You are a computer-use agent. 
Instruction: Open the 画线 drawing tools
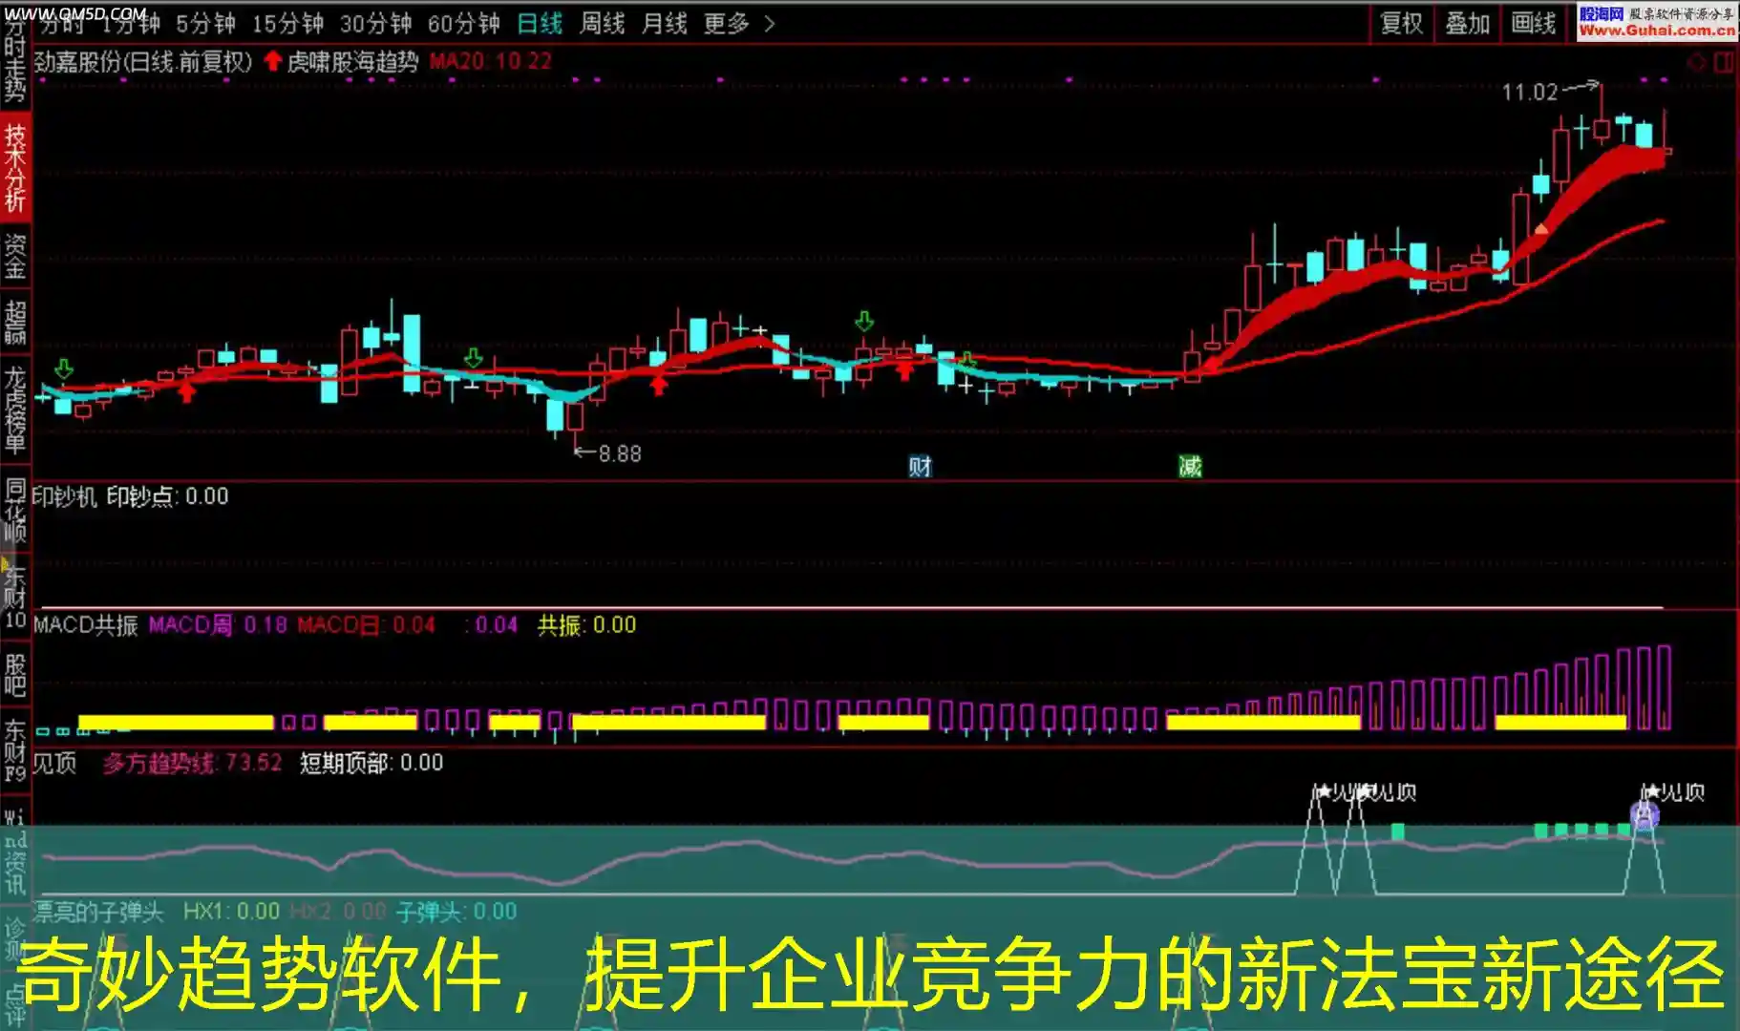tap(1533, 23)
